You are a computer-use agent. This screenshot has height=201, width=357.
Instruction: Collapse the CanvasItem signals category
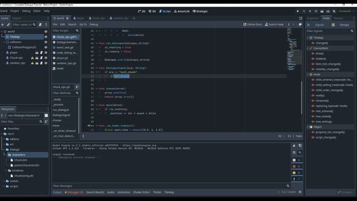point(308,48)
